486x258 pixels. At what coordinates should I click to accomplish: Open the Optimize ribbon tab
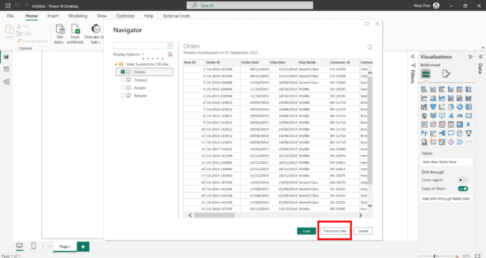point(125,16)
